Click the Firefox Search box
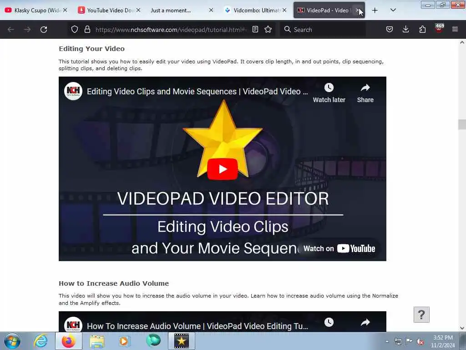 coord(323,30)
